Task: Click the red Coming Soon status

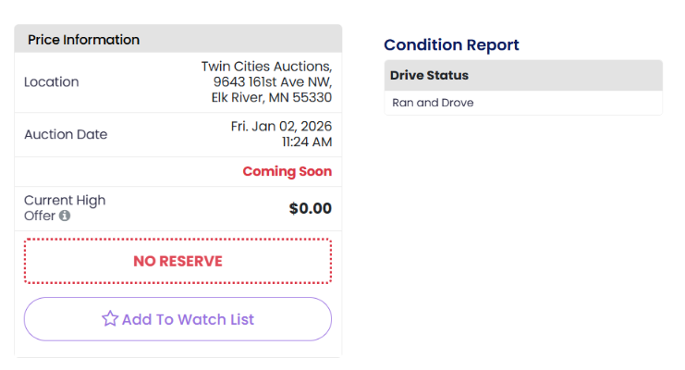Action: click(287, 171)
